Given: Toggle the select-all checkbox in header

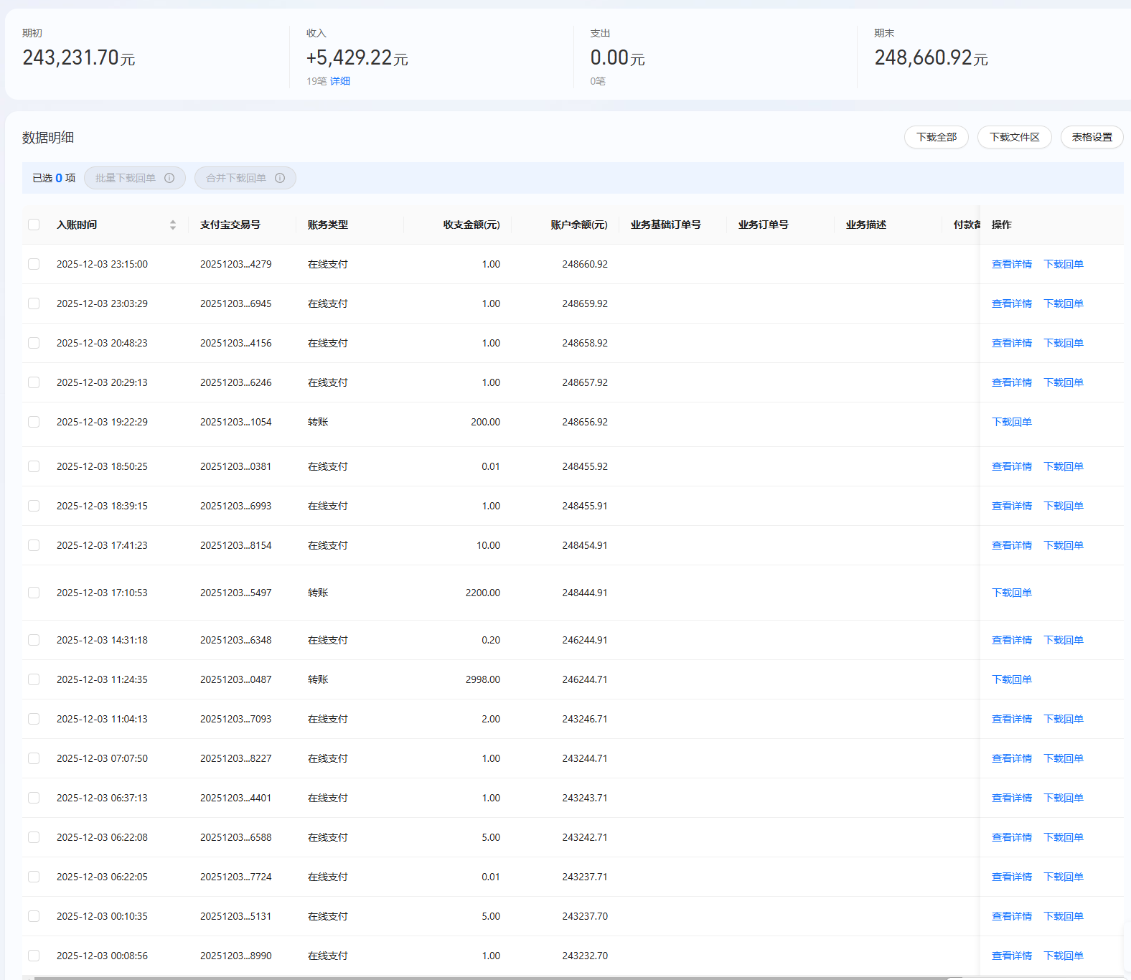Looking at the screenshot, I should tap(34, 225).
